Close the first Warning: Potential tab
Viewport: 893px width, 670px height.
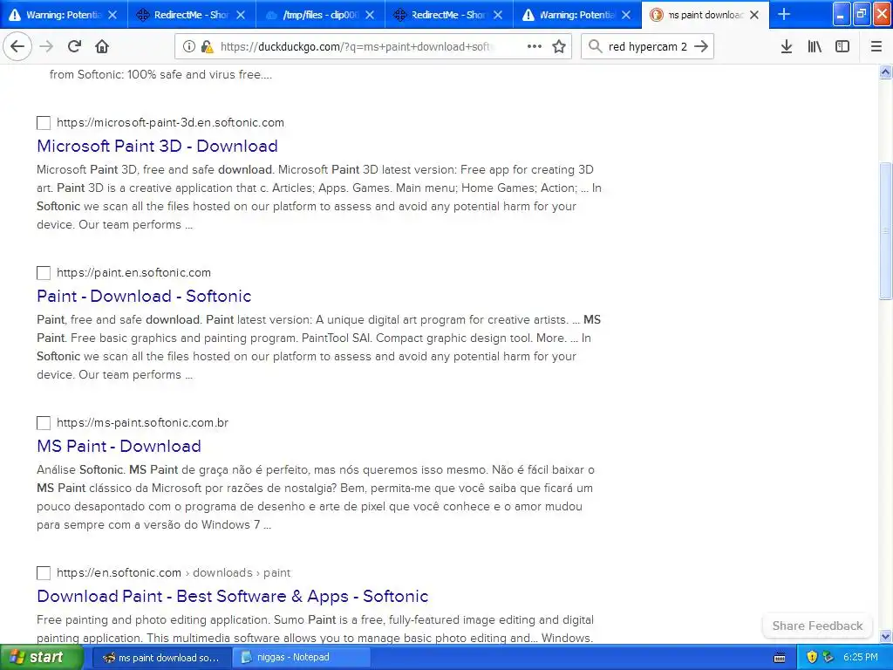(112, 15)
